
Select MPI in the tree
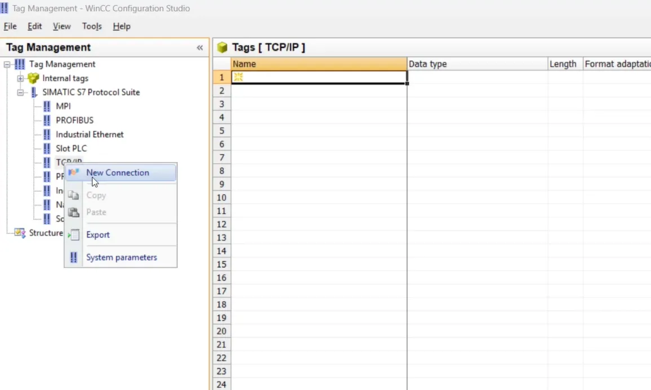click(63, 106)
